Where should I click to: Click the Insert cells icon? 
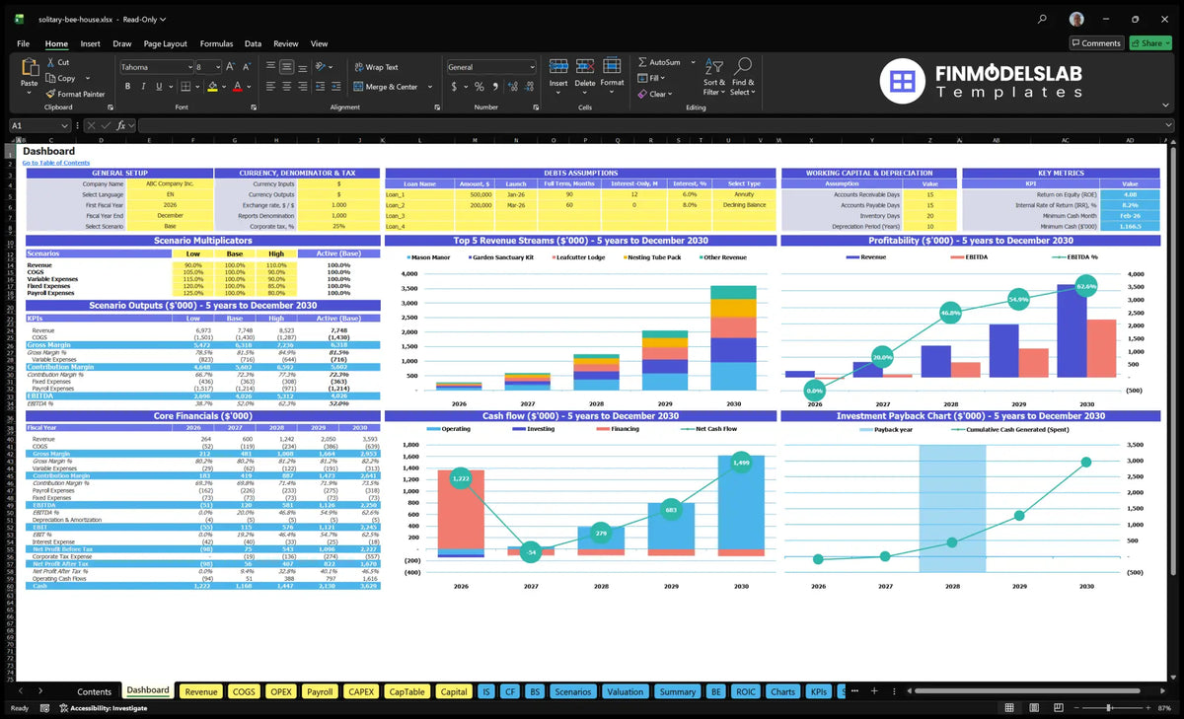pyautogui.click(x=558, y=66)
